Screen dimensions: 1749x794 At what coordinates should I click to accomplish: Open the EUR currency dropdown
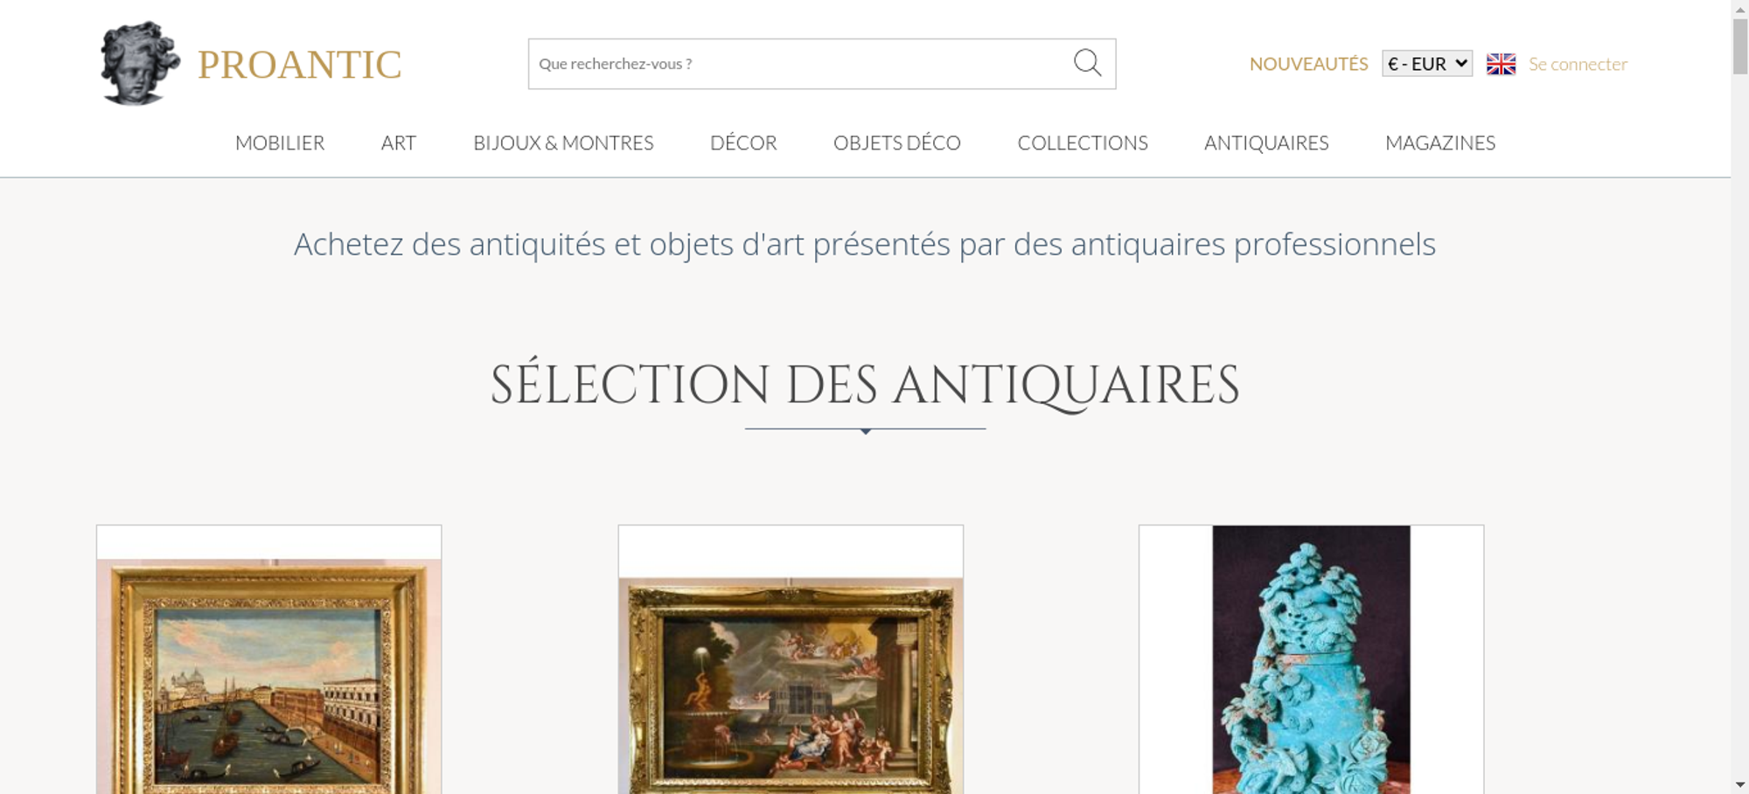(x=1427, y=64)
